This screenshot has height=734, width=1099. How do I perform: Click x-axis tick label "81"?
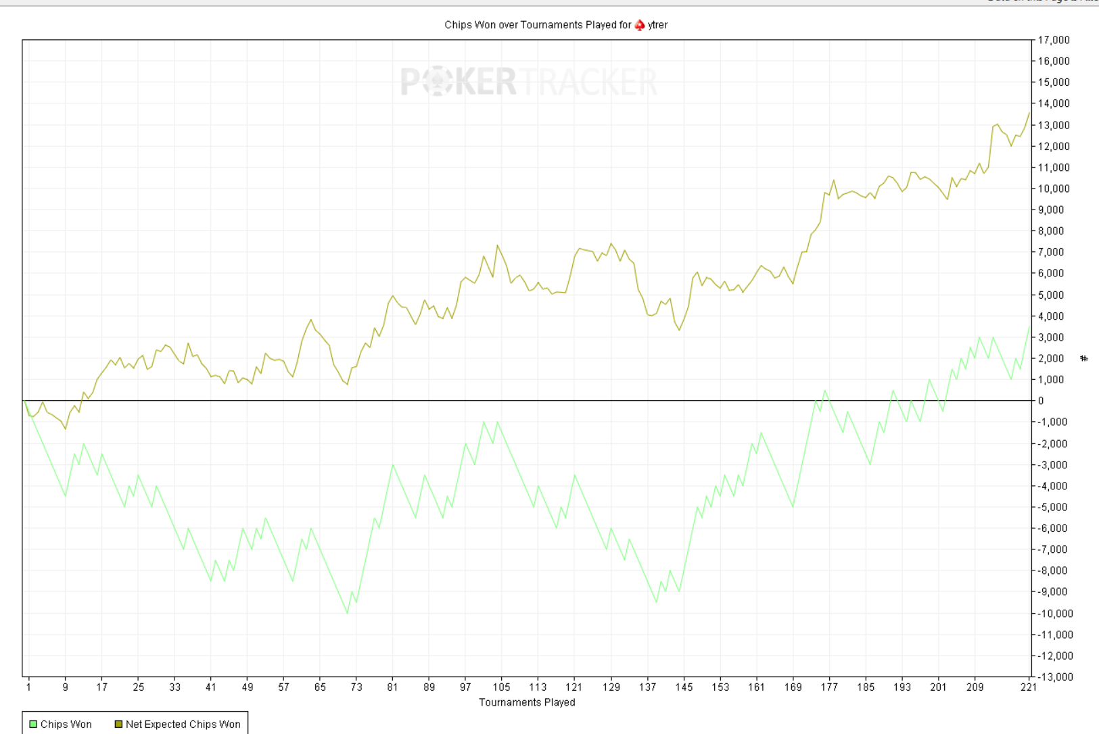coord(393,687)
